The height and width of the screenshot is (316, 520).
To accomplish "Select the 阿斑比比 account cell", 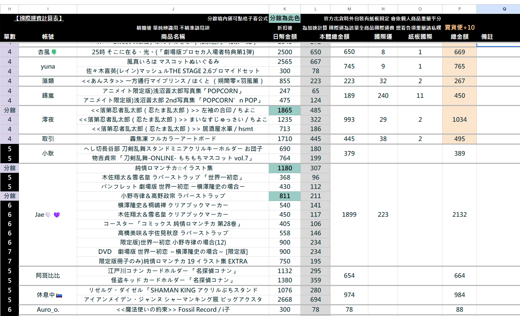I will 48,276.
